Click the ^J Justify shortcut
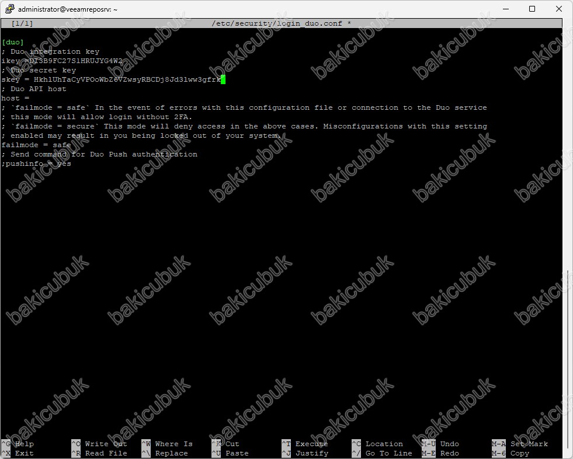The width and height of the screenshot is (573, 459). tap(305, 453)
